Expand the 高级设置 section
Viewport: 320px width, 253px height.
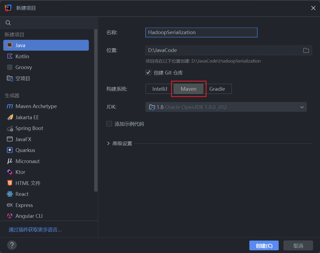[120, 144]
